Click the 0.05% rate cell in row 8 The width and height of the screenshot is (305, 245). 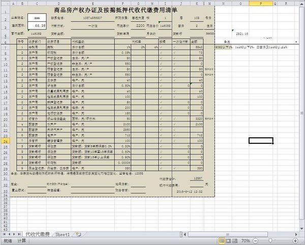coord(123,53)
